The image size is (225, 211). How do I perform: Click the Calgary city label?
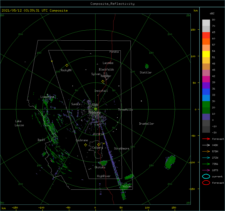coord(97,148)
